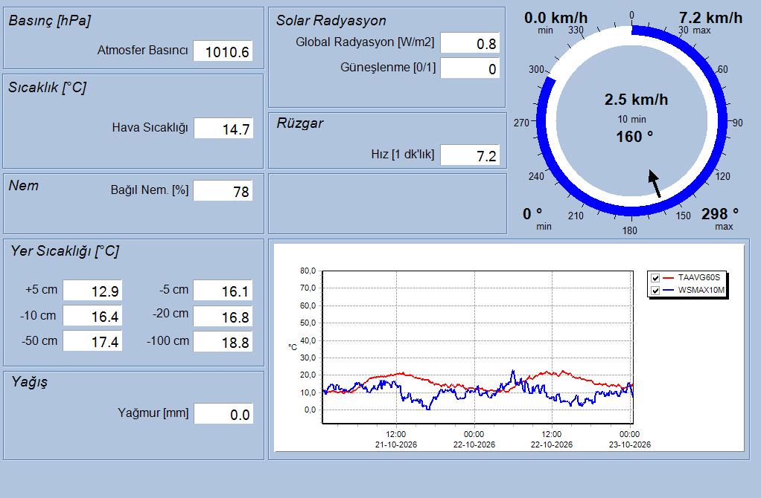Click the 298 ° max direction label
The width and height of the screenshot is (761, 498).
[720, 213]
